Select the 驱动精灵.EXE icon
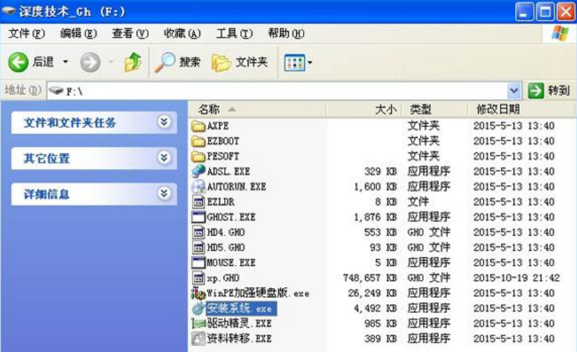The height and width of the screenshot is (352, 577). click(x=199, y=324)
